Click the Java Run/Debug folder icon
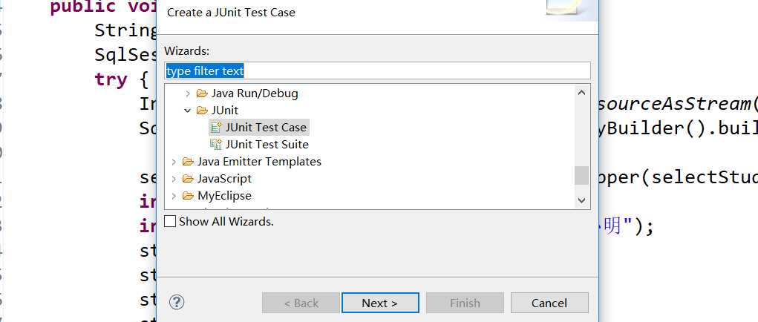Viewport: 758px width, 322px height. tap(202, 93)
